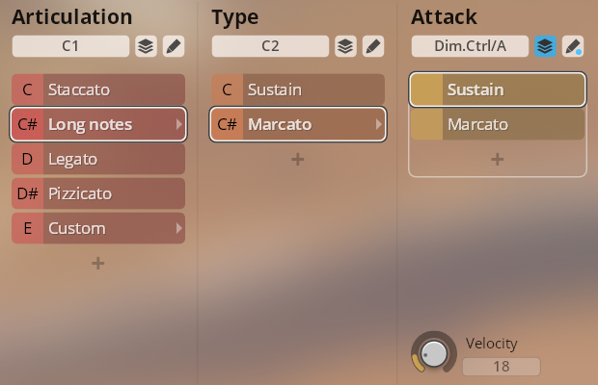Click the Velocity knob
Image resolution: width=598 pixels, height=385 pixels.
click(x=434, y=353)
